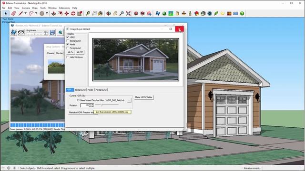Click Make HDRI Visible button
The image size is (305, 171).
(144, 97)
